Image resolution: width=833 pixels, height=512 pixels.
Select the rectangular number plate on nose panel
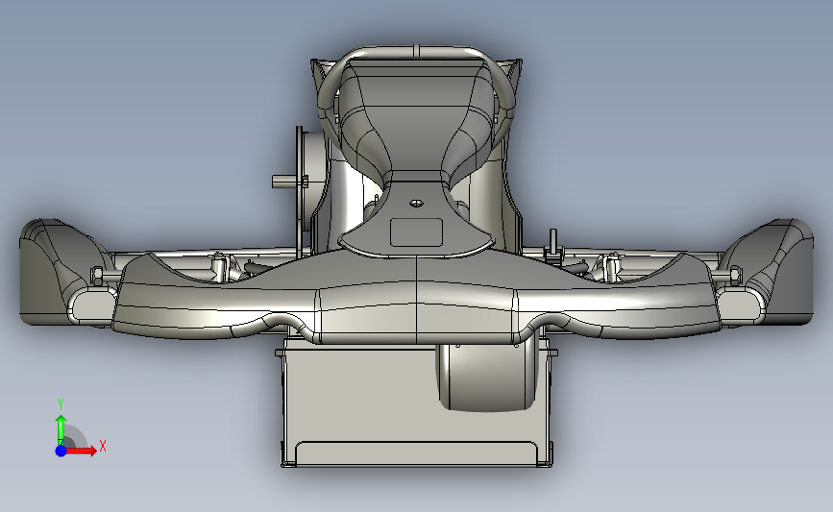417,232
